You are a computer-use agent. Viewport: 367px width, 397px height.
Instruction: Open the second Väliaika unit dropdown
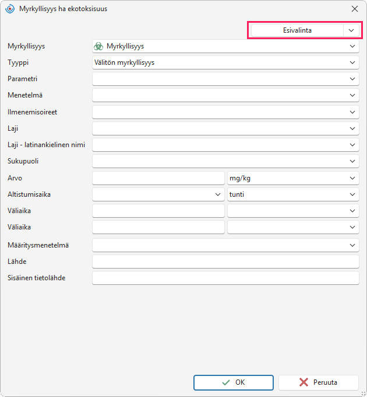coord(293,227)
